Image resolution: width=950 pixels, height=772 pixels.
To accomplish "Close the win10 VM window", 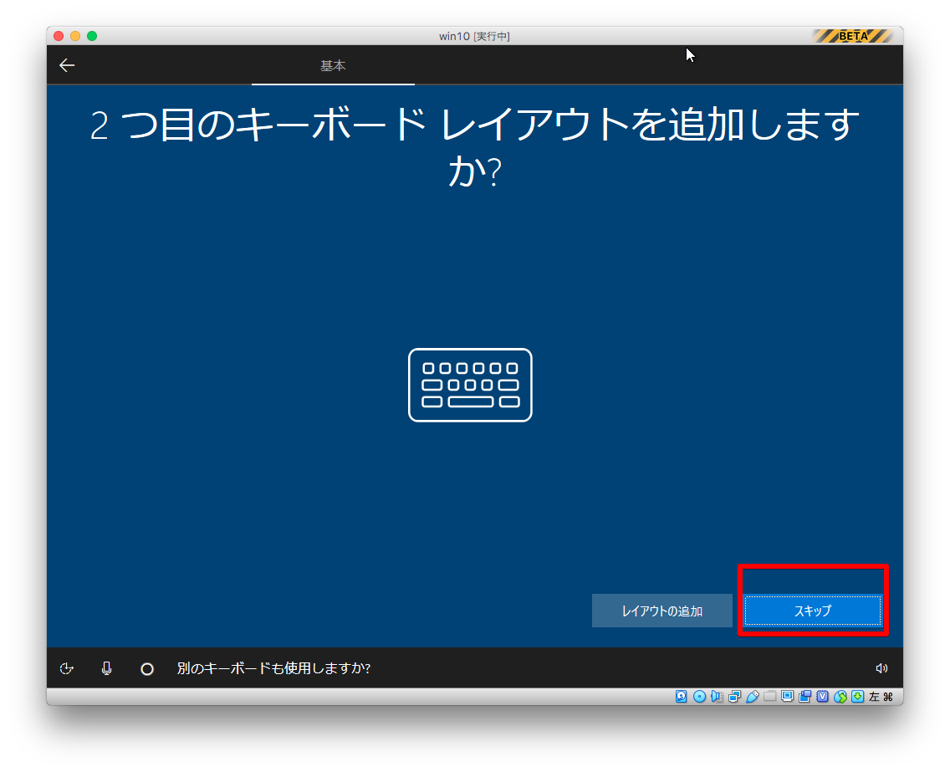I will click(59, 36).
